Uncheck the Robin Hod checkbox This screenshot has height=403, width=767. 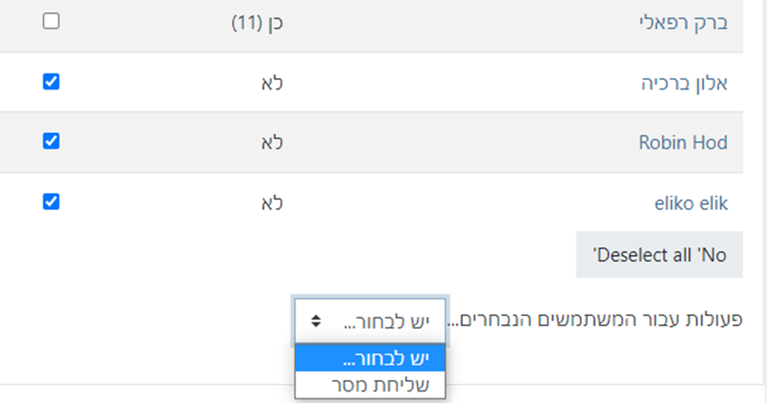click(x=51, y=141)
